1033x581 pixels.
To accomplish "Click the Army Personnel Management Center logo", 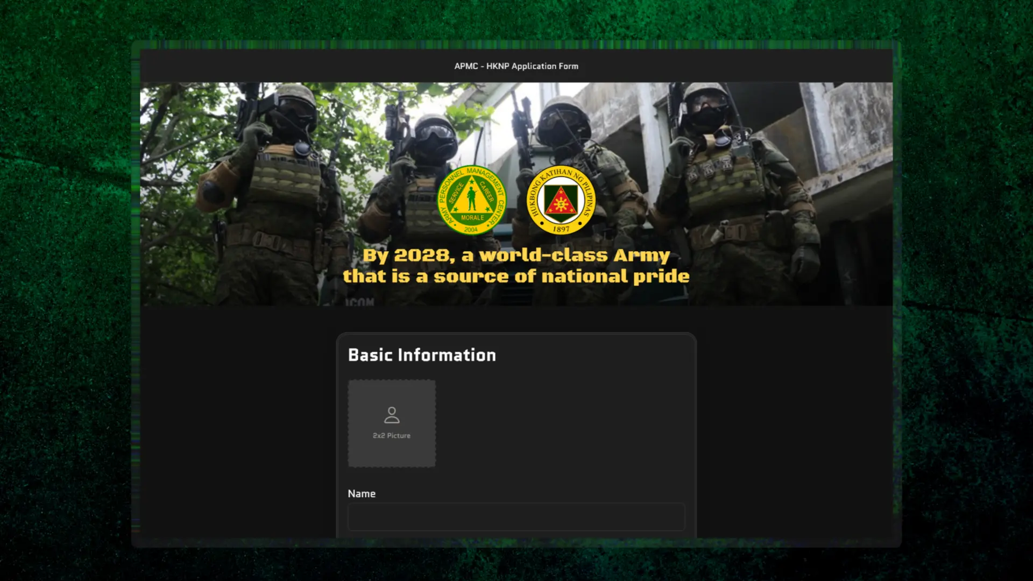I will click(x=471, y=200).
